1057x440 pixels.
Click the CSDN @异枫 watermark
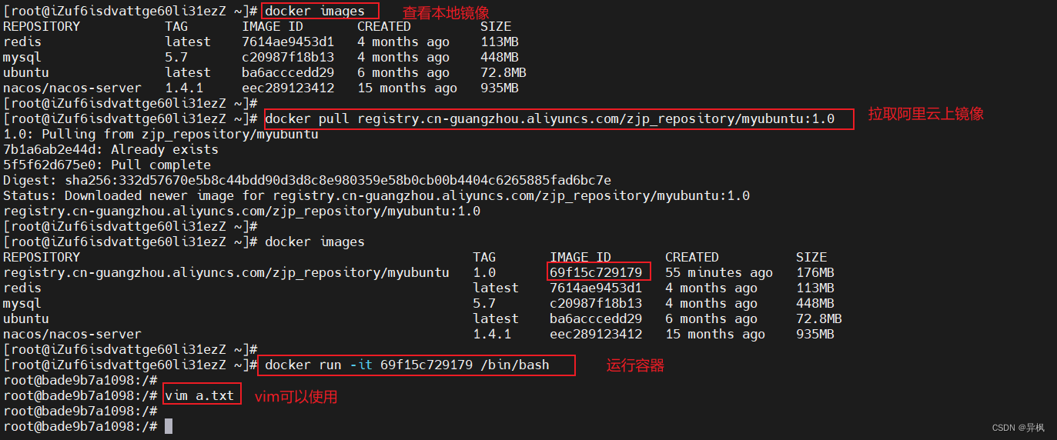tap(1018, 428)
